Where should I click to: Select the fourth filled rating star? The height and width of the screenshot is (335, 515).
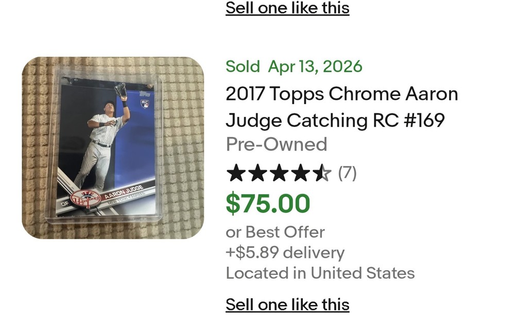pyautogui.click(x=300, y=174)
